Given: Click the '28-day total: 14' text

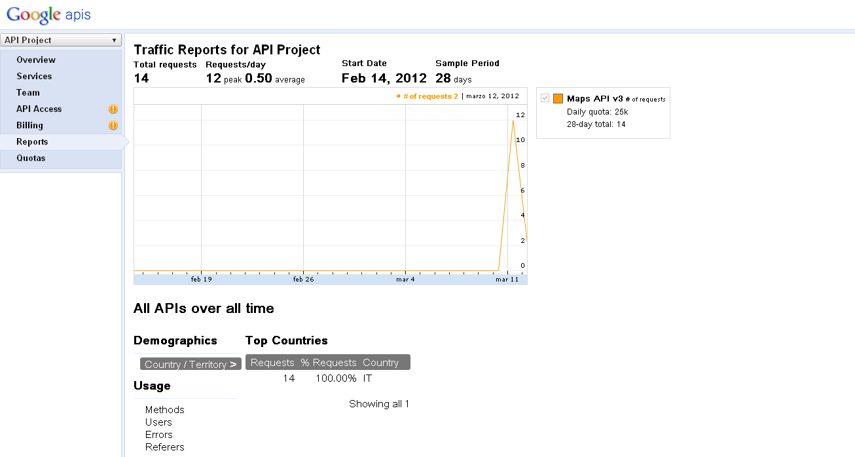Looking at the screenshot, I should click(x=596, y=124).
